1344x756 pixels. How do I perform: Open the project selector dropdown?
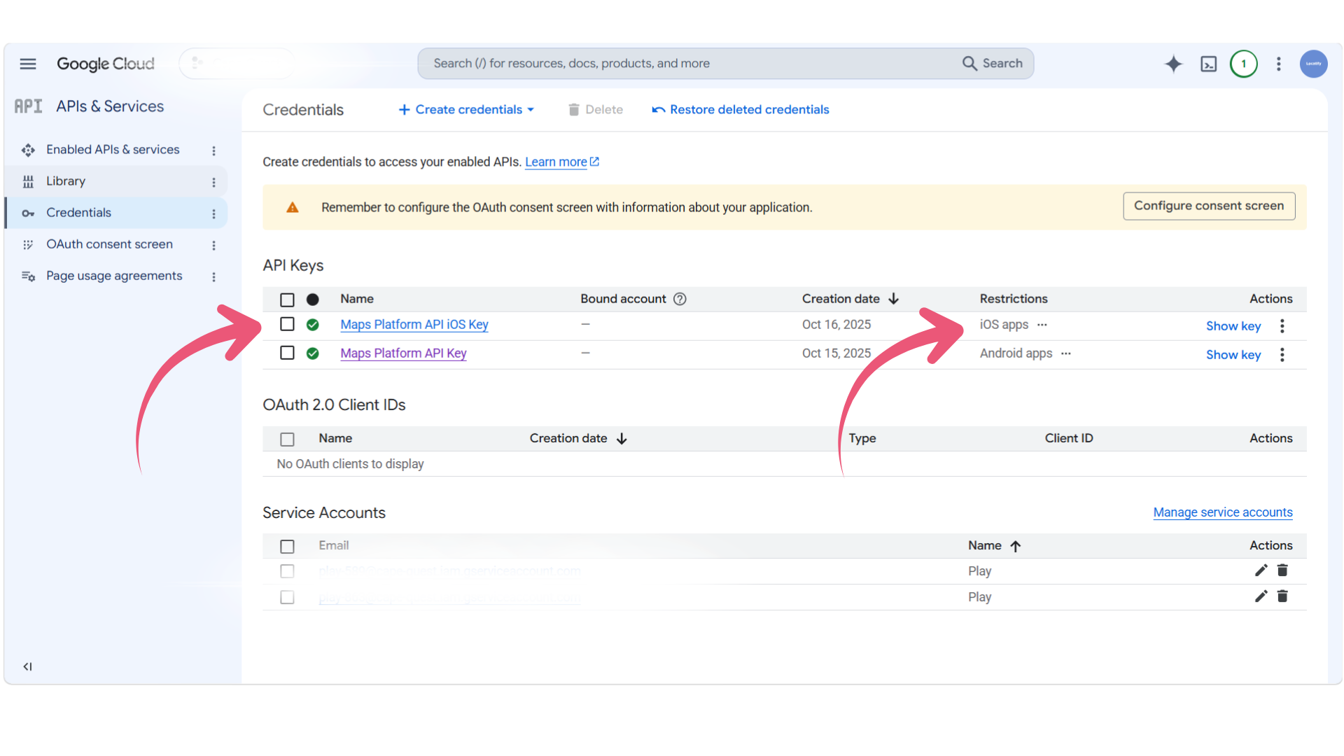[x=237, y=64]
